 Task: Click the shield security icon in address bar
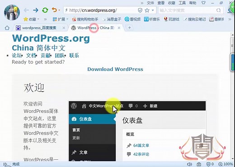[140, 10]
